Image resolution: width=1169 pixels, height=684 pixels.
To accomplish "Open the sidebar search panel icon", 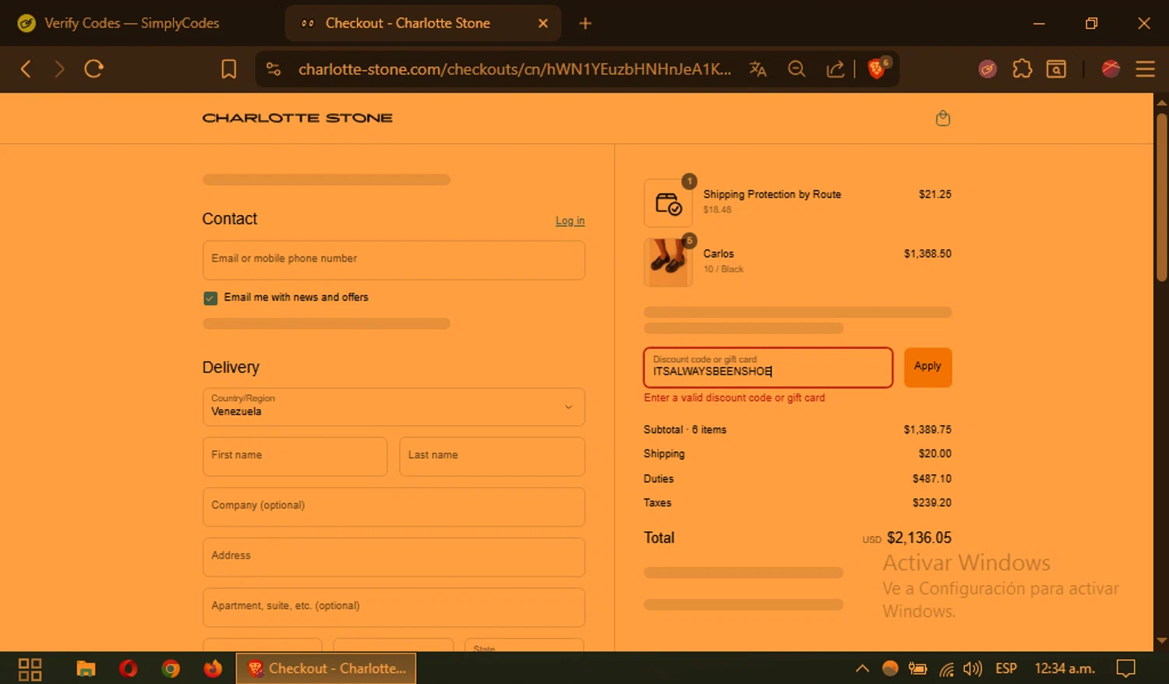I will pyautogui.click(x=1056, y=69).
